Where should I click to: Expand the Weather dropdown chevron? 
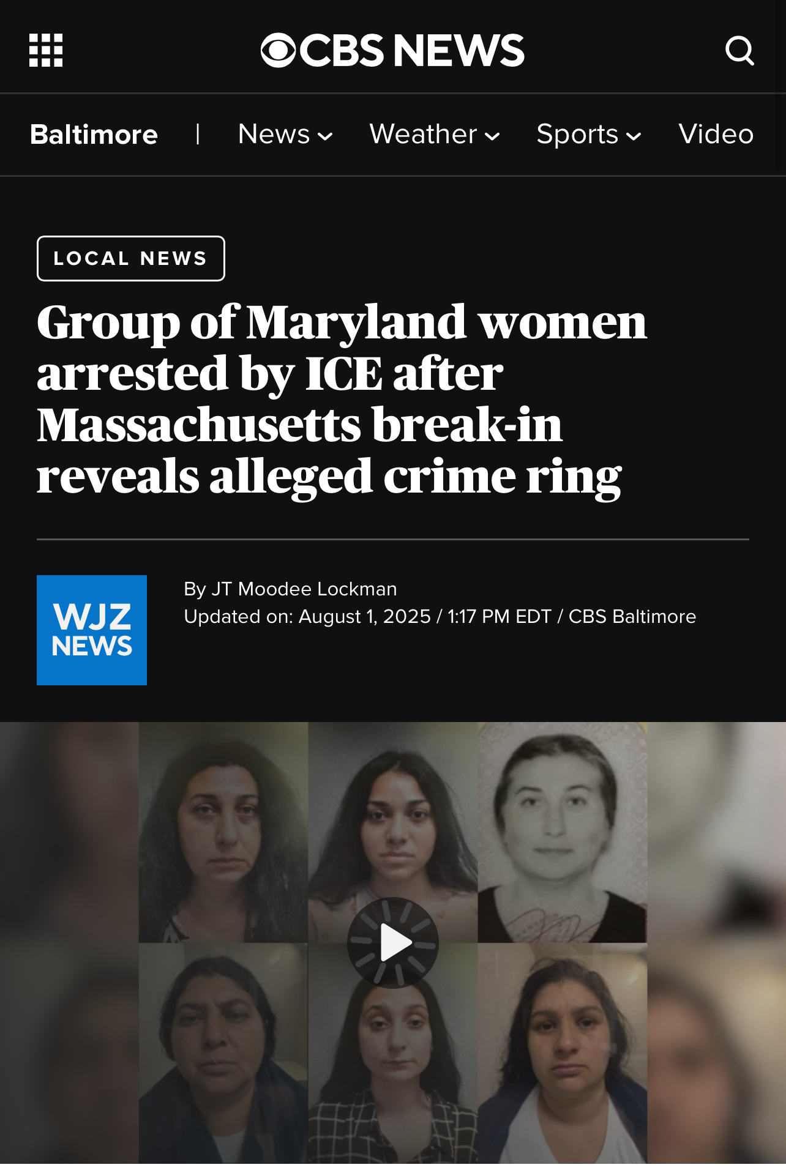pyautogui.click(x=492, y=136)
